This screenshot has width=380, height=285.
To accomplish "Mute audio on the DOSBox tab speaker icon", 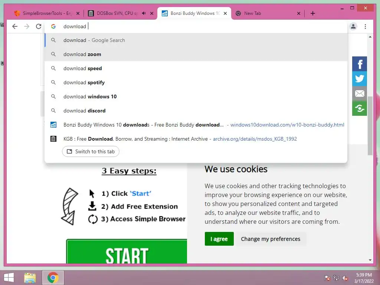I will [144, 13].
